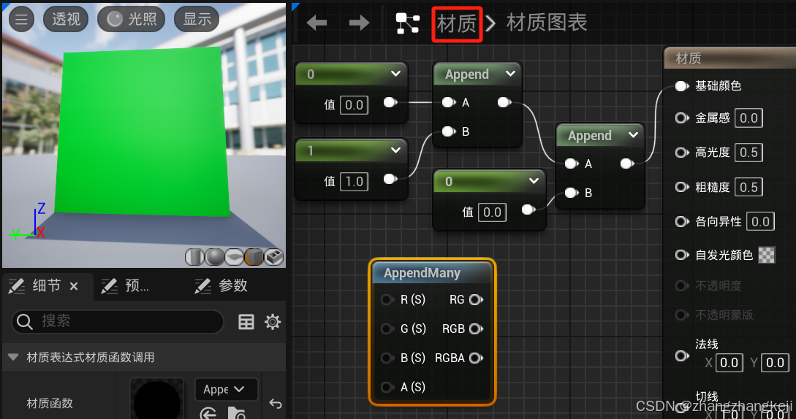
Task: Click G (S) input pin on AppendMany
Action: [387, 328]
